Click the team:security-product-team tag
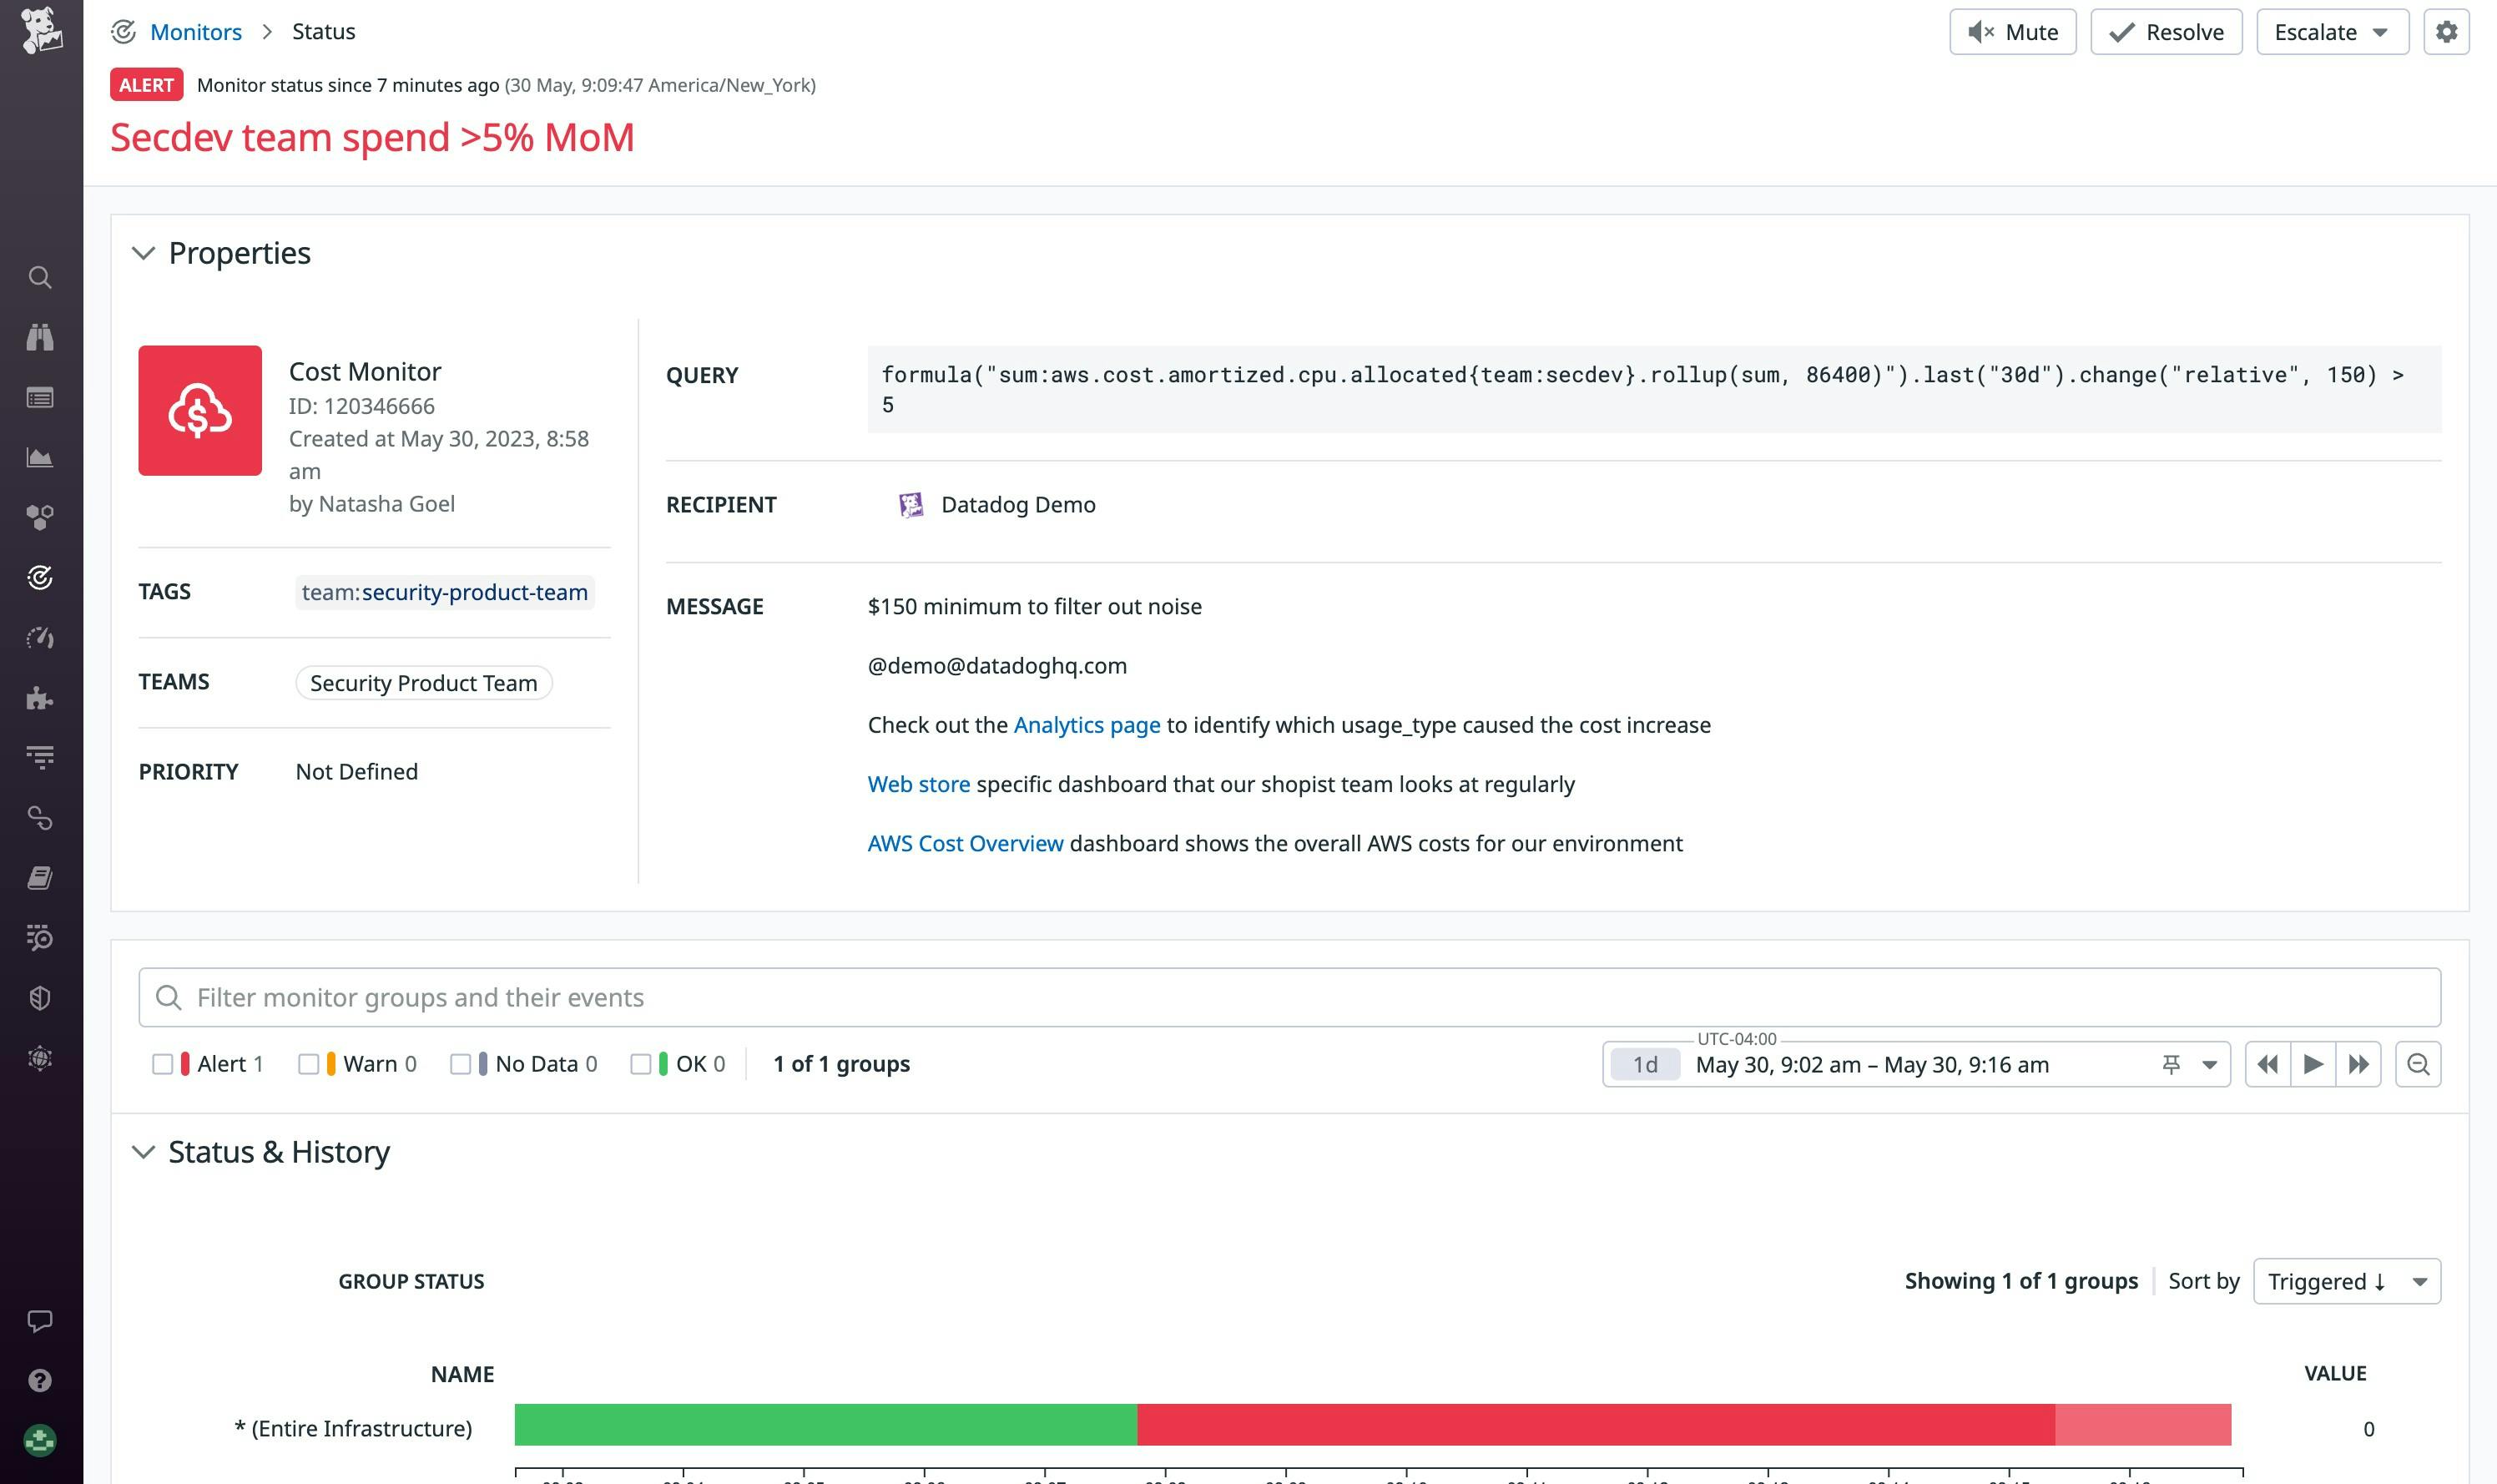 coord(444,592)
